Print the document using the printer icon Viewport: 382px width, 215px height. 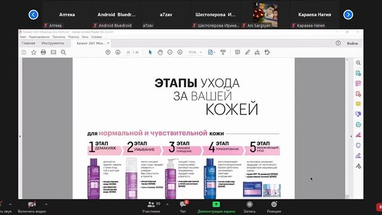click(44, 52)
